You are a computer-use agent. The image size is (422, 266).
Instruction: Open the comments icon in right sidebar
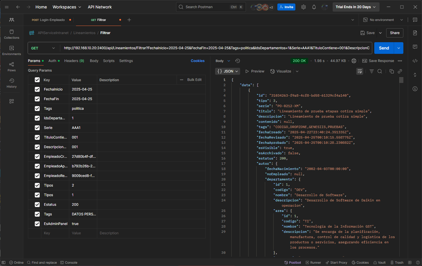(x=415, y=47)
